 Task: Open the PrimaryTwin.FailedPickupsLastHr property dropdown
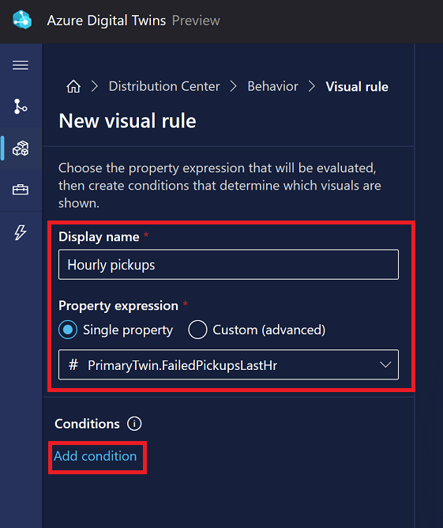click(x=228, y=364)
